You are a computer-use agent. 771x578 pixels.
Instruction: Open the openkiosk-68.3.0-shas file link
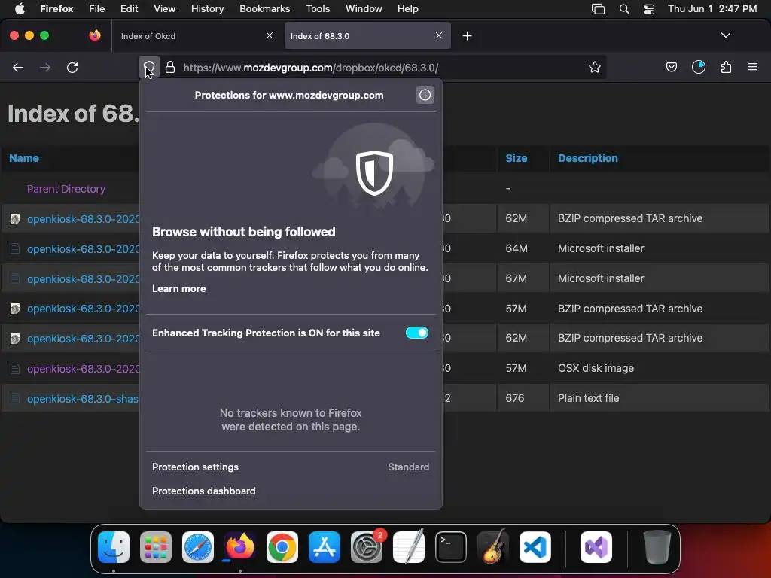coord(83,399)
